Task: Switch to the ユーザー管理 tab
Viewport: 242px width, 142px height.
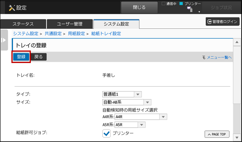Action: (x=70, y=24)
